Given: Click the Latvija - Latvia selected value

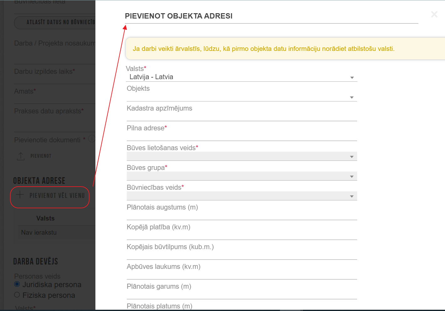Looking at the screenshot, I should tap(151, 77).
